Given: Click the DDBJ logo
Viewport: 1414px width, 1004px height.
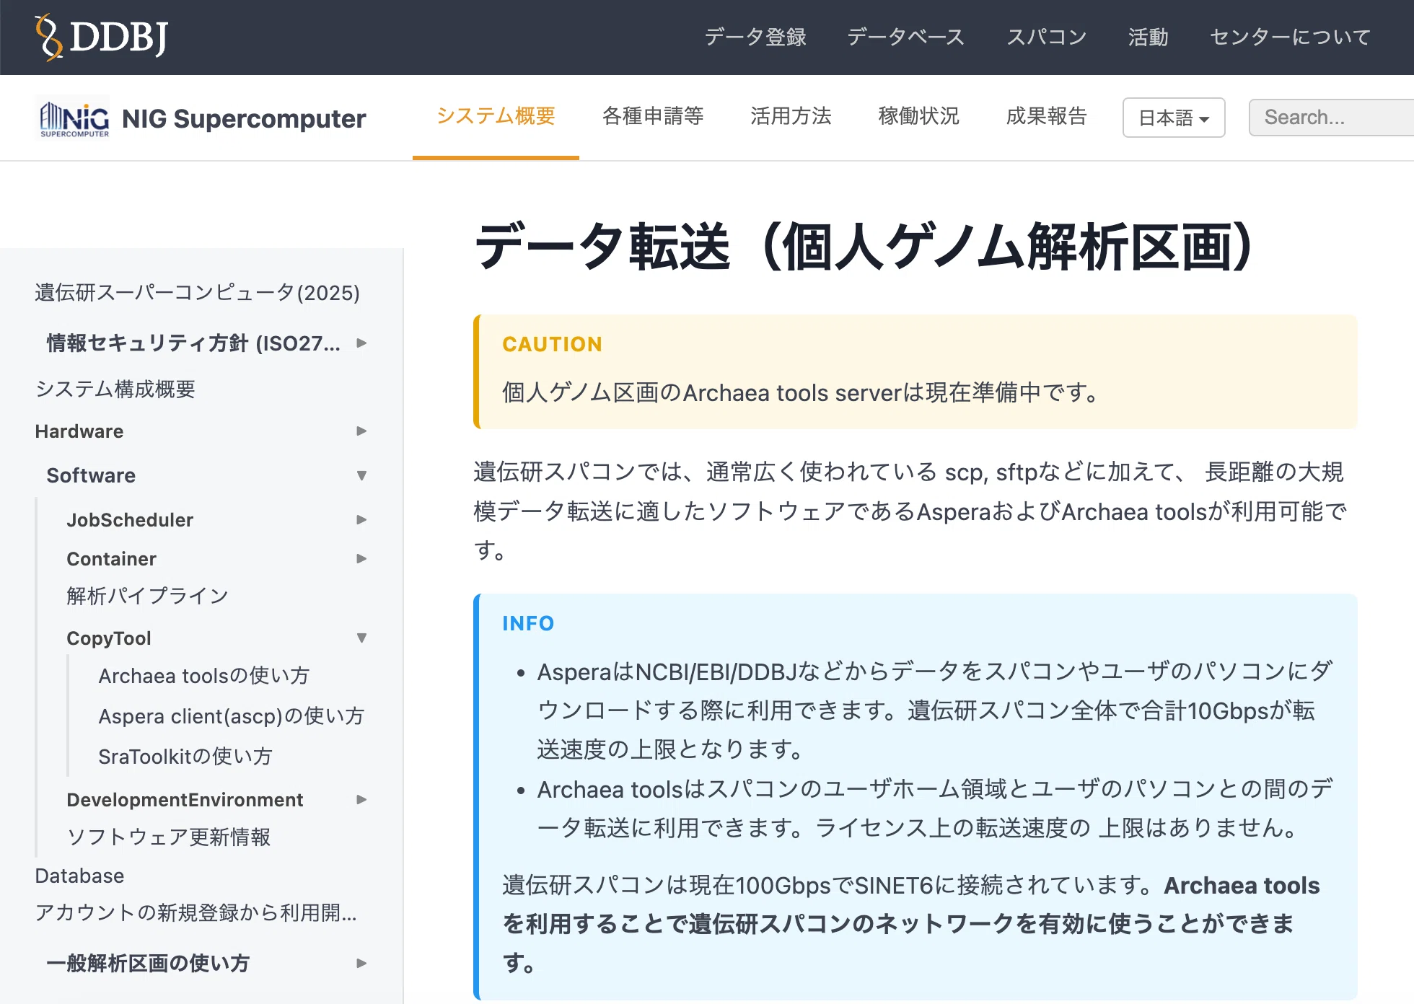Looking at the screenshot, I should pyautogui.click(x=101, y=37).
